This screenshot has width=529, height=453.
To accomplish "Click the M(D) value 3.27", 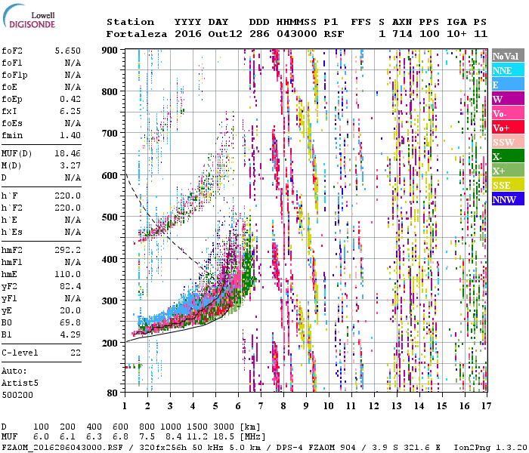I will [70, 166].
